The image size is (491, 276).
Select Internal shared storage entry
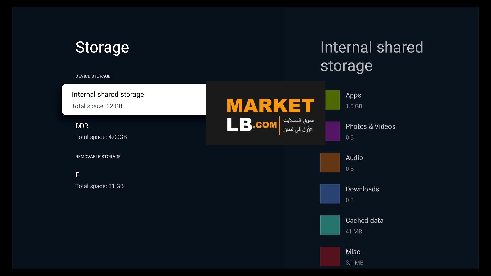(x=134, y=99)
